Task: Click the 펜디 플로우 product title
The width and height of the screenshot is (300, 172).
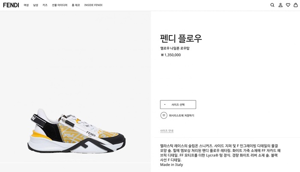Action: (x=181, y=39)
